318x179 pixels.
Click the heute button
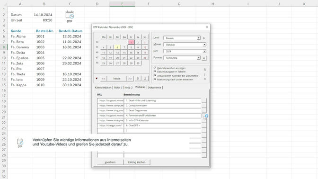point(117,78)
